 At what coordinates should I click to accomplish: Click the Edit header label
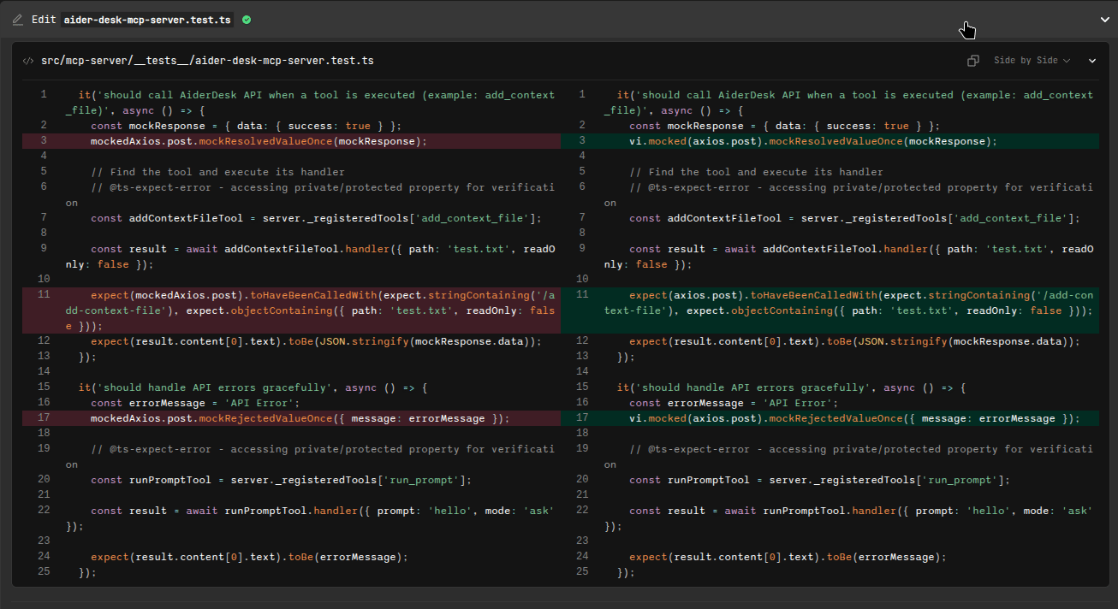pyautogui.click(x=43, y=19)
